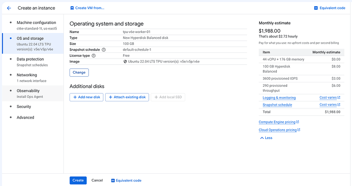Click Add new disk button
The width and height of the screenshot is (352, 186).
point(86,97)
